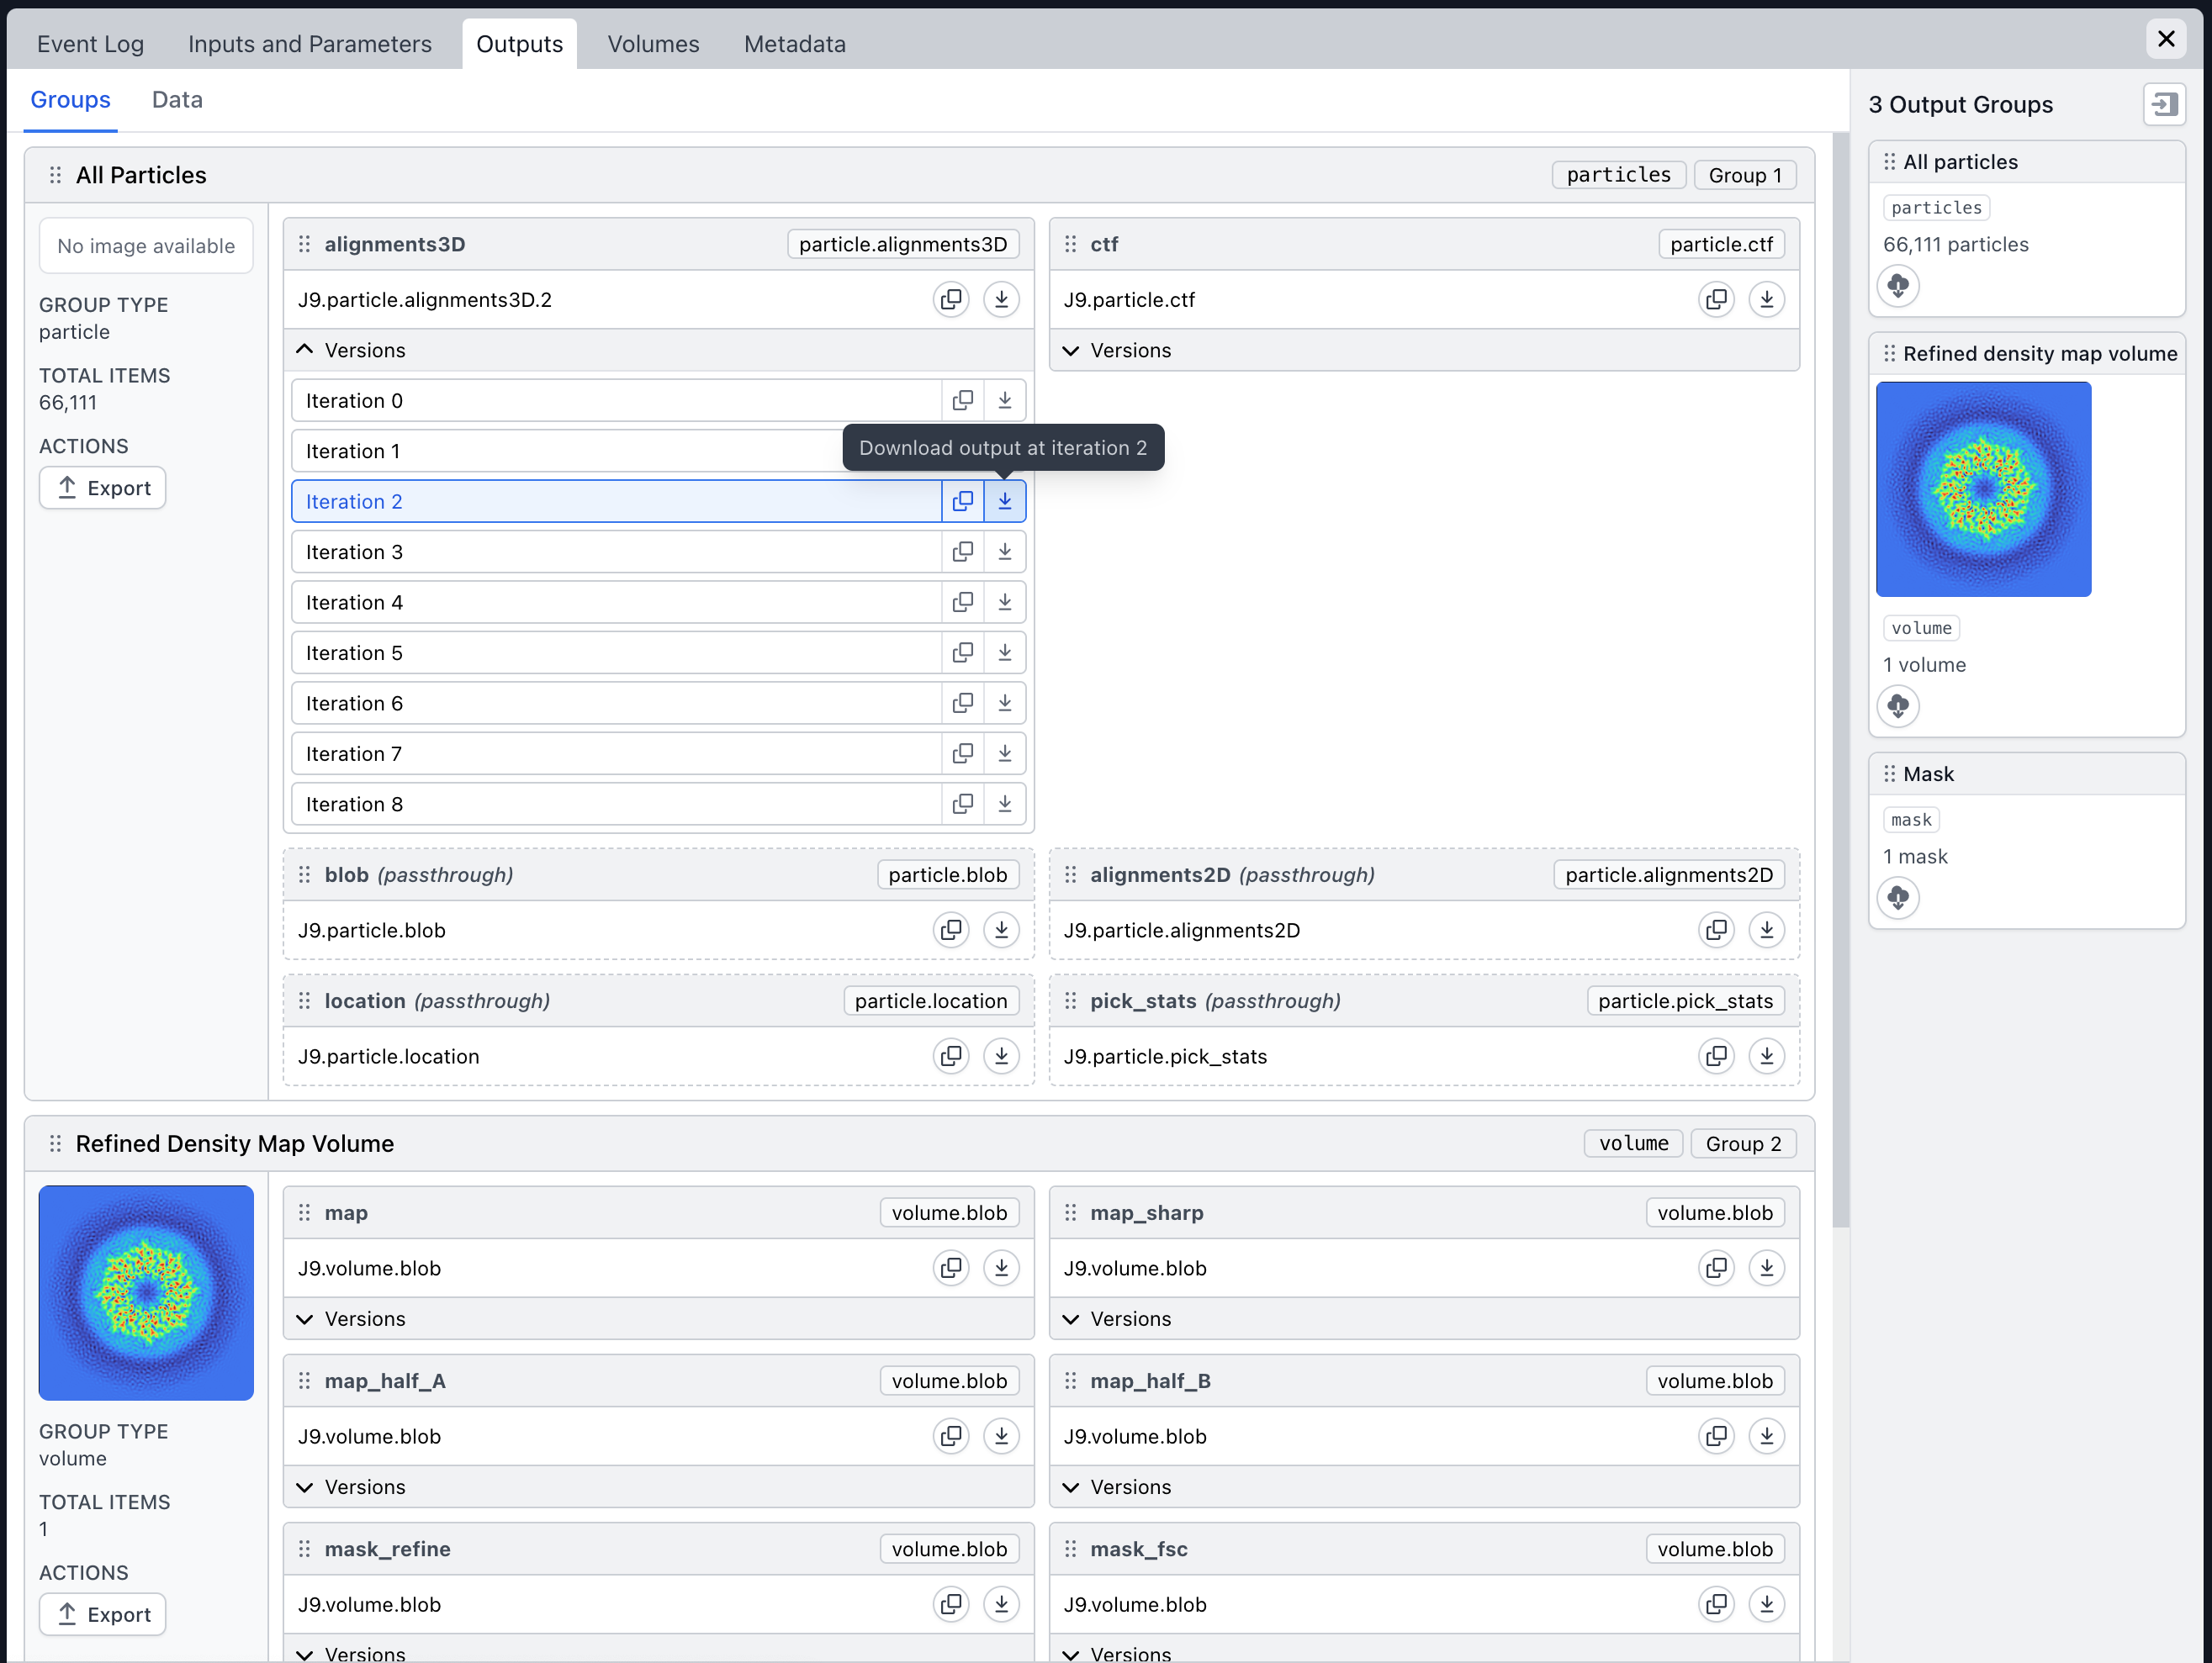Screen dimensions: 2212x1663
Task: Open the Data sub-tab
Action: [177, 100]
